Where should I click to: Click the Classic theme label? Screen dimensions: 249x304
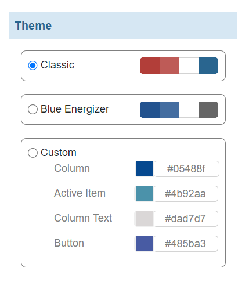click(x=57, y=65)
